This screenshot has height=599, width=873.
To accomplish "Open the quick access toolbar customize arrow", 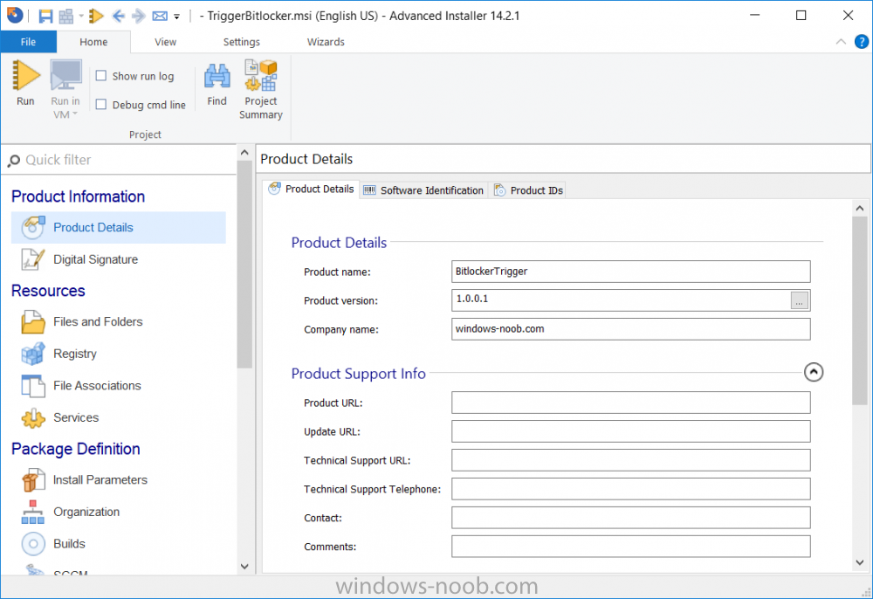I will tap(177, 17).
